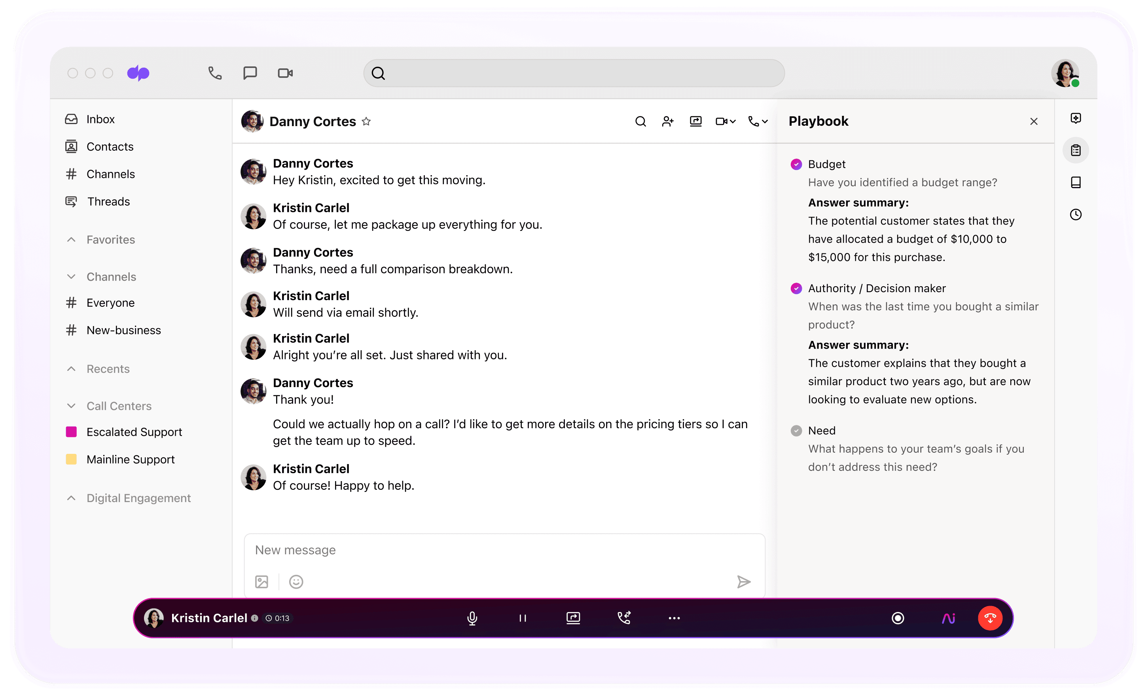
Task: Click the pause button in active call bar
Action: pyautogui.click(x=523, y=618)
